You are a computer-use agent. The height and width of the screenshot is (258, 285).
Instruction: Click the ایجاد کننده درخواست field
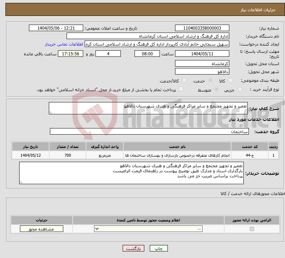pos(157,44)
